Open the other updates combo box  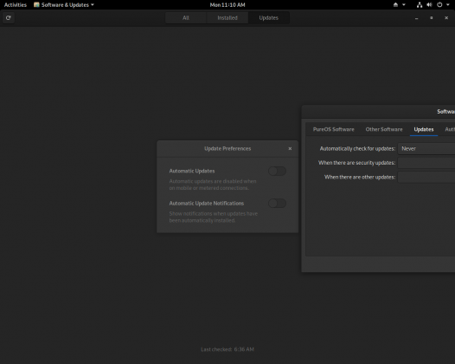pos(426,177)
